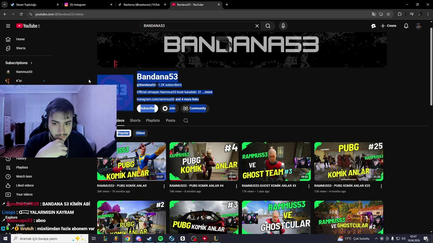Play the Rammus53 ve Ghost Team #3 thumbnail

(x=276, y=161)
